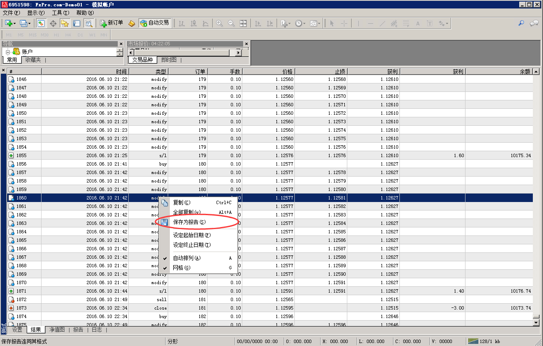Screen dimensions: 543x346
Task: Open the Tools (工具) menu
Action: 60,13
